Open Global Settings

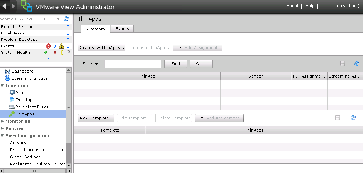[25, 157]
